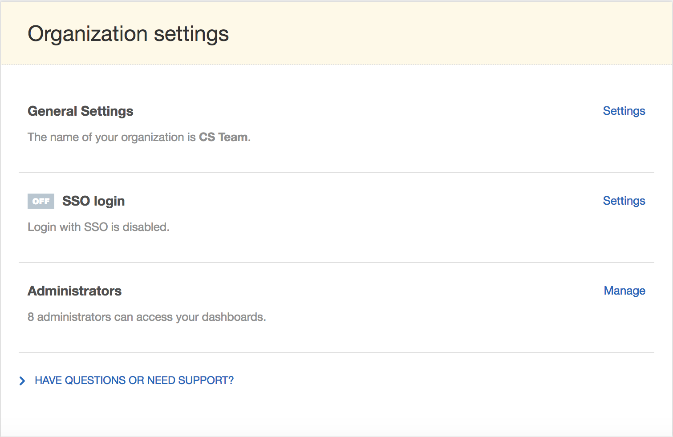Image resolution: width=673 pixels, height=437 pixels.
Task: Click 'Login with SSO is disabled.' text
Action: click(x=98, y=227)
